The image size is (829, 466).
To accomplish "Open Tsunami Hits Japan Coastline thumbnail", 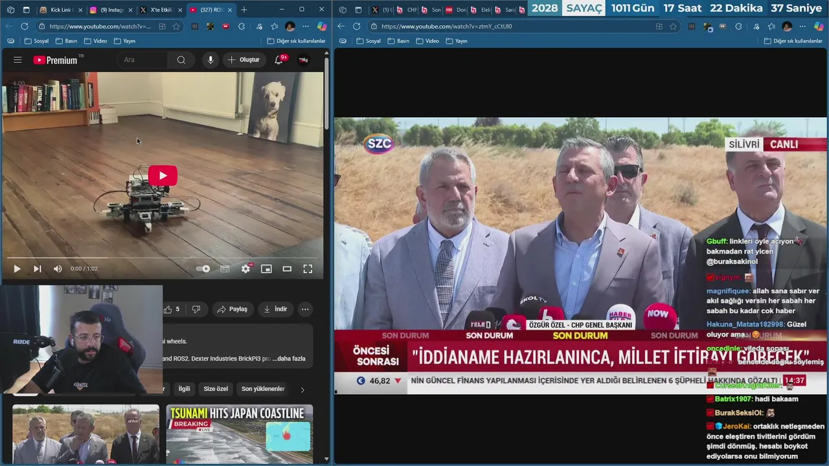I will click(x=240, y=434).
